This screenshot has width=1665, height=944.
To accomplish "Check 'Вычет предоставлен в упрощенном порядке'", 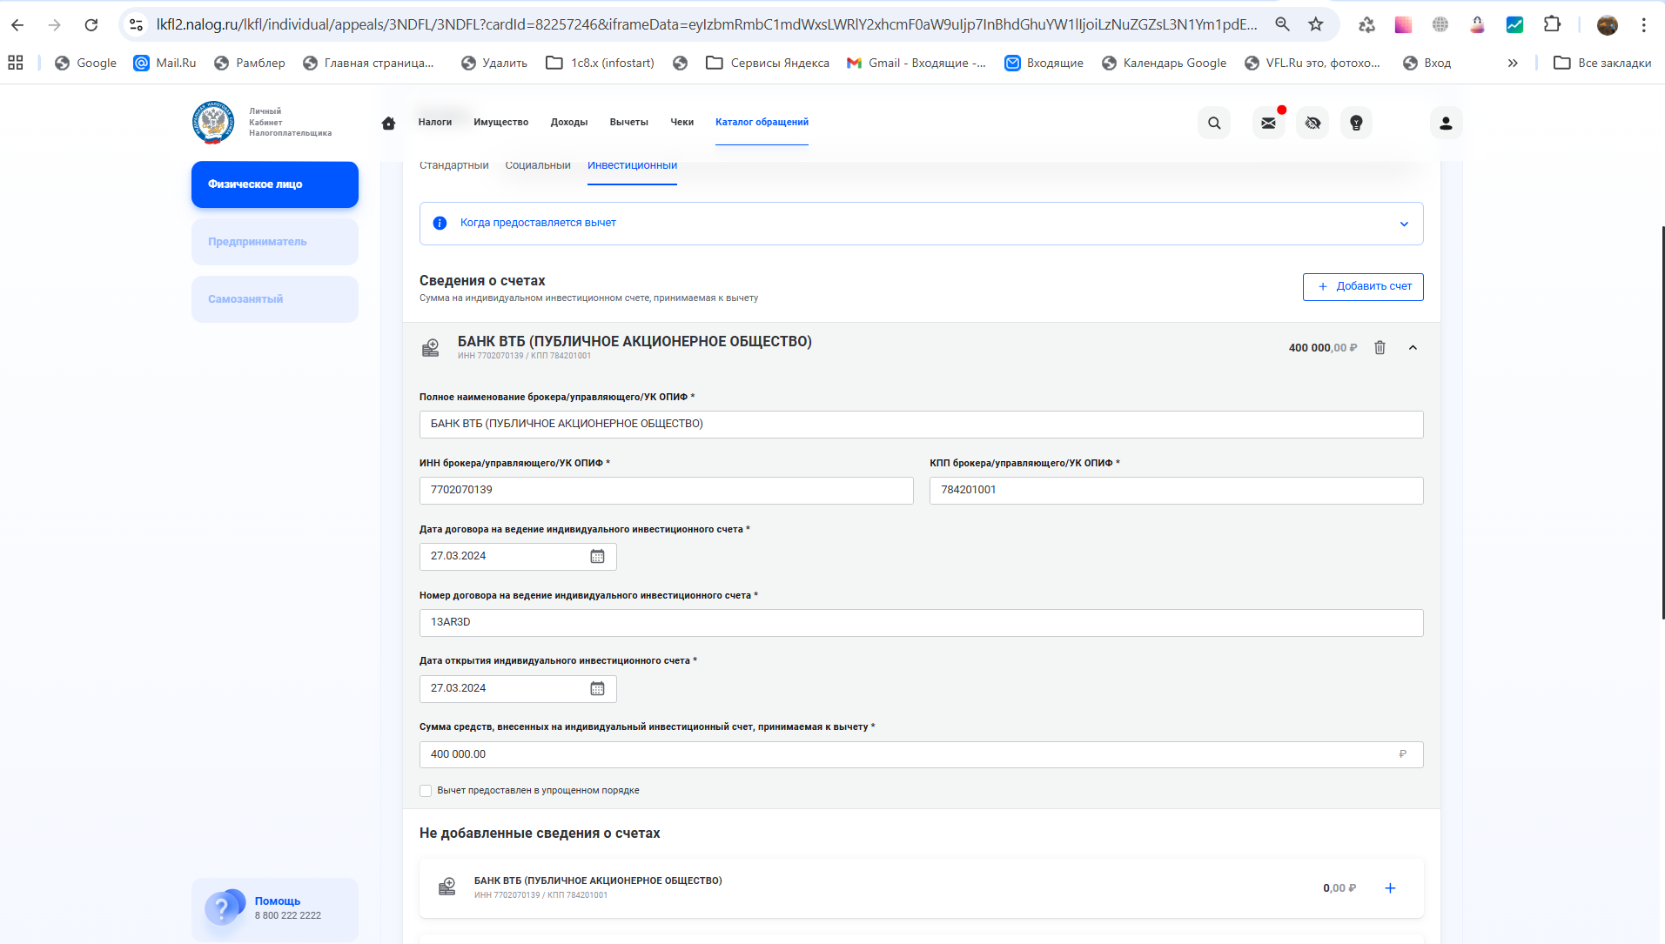I will click(x=426, y=791).
